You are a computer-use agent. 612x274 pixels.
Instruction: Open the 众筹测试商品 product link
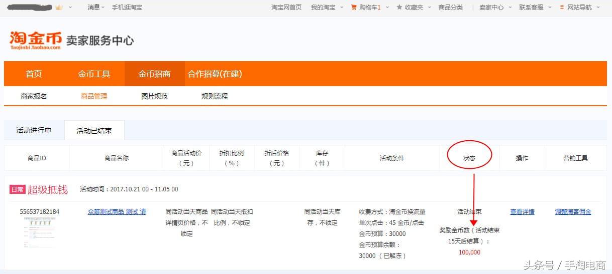pos(117,212)
